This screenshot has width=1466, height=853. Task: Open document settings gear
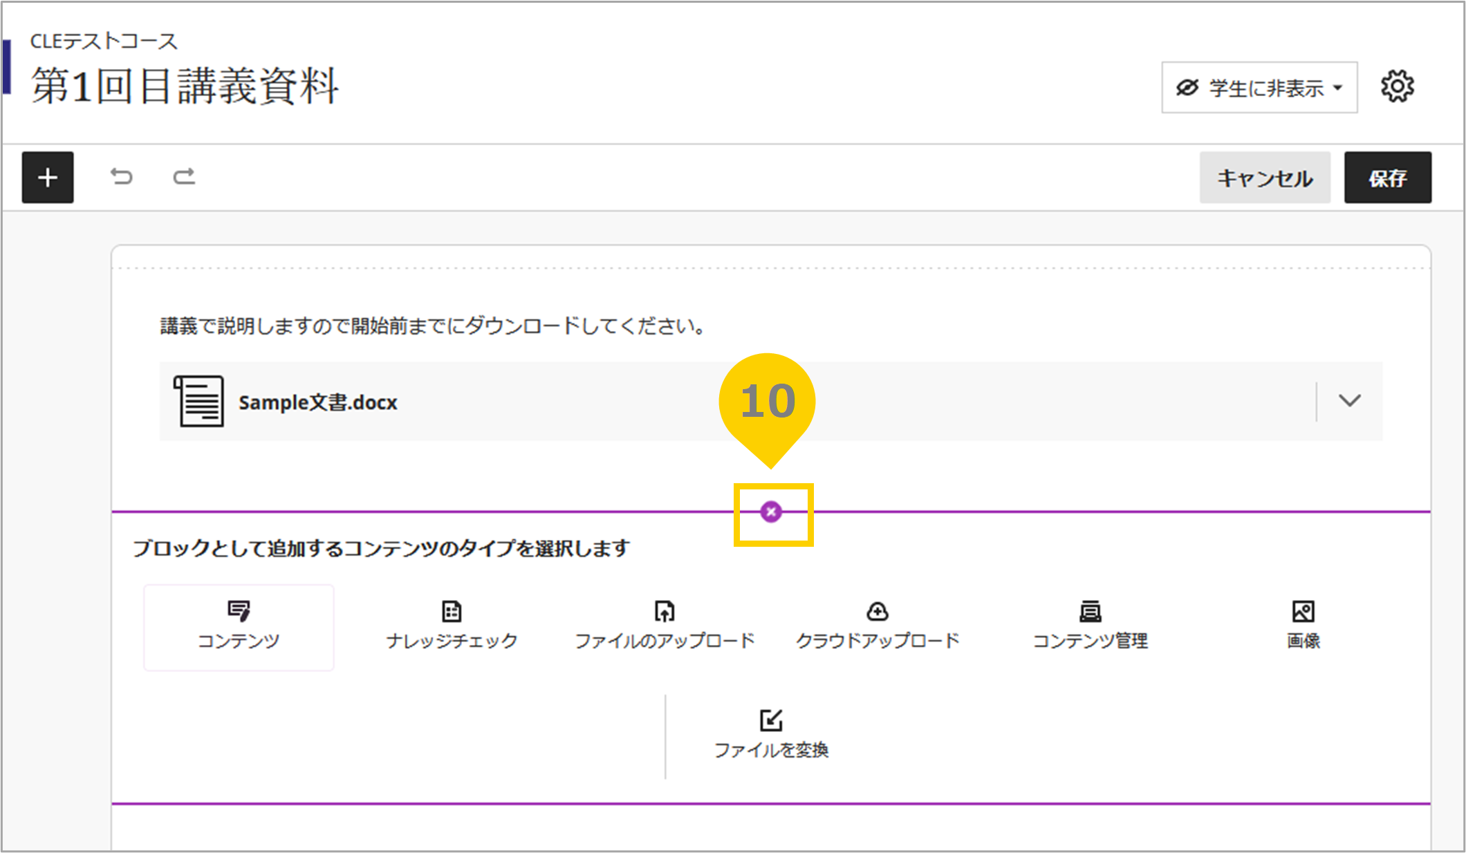tap(1398, 87)
